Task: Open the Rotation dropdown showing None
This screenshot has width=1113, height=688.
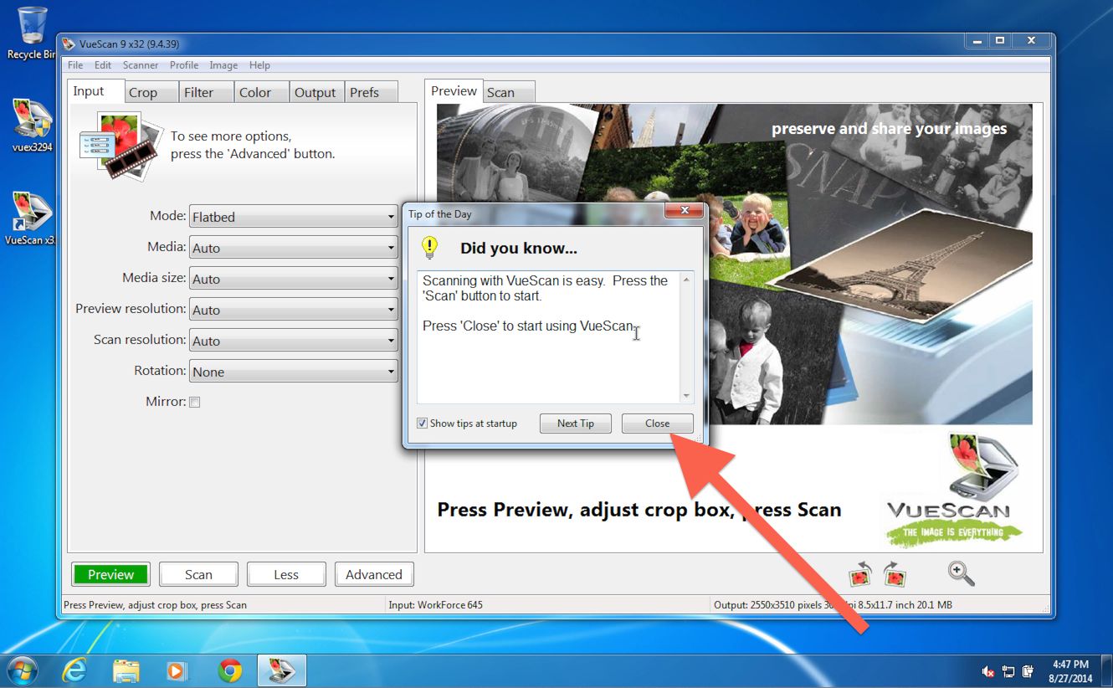Action: pyautogui.click(x=293, y=372)
